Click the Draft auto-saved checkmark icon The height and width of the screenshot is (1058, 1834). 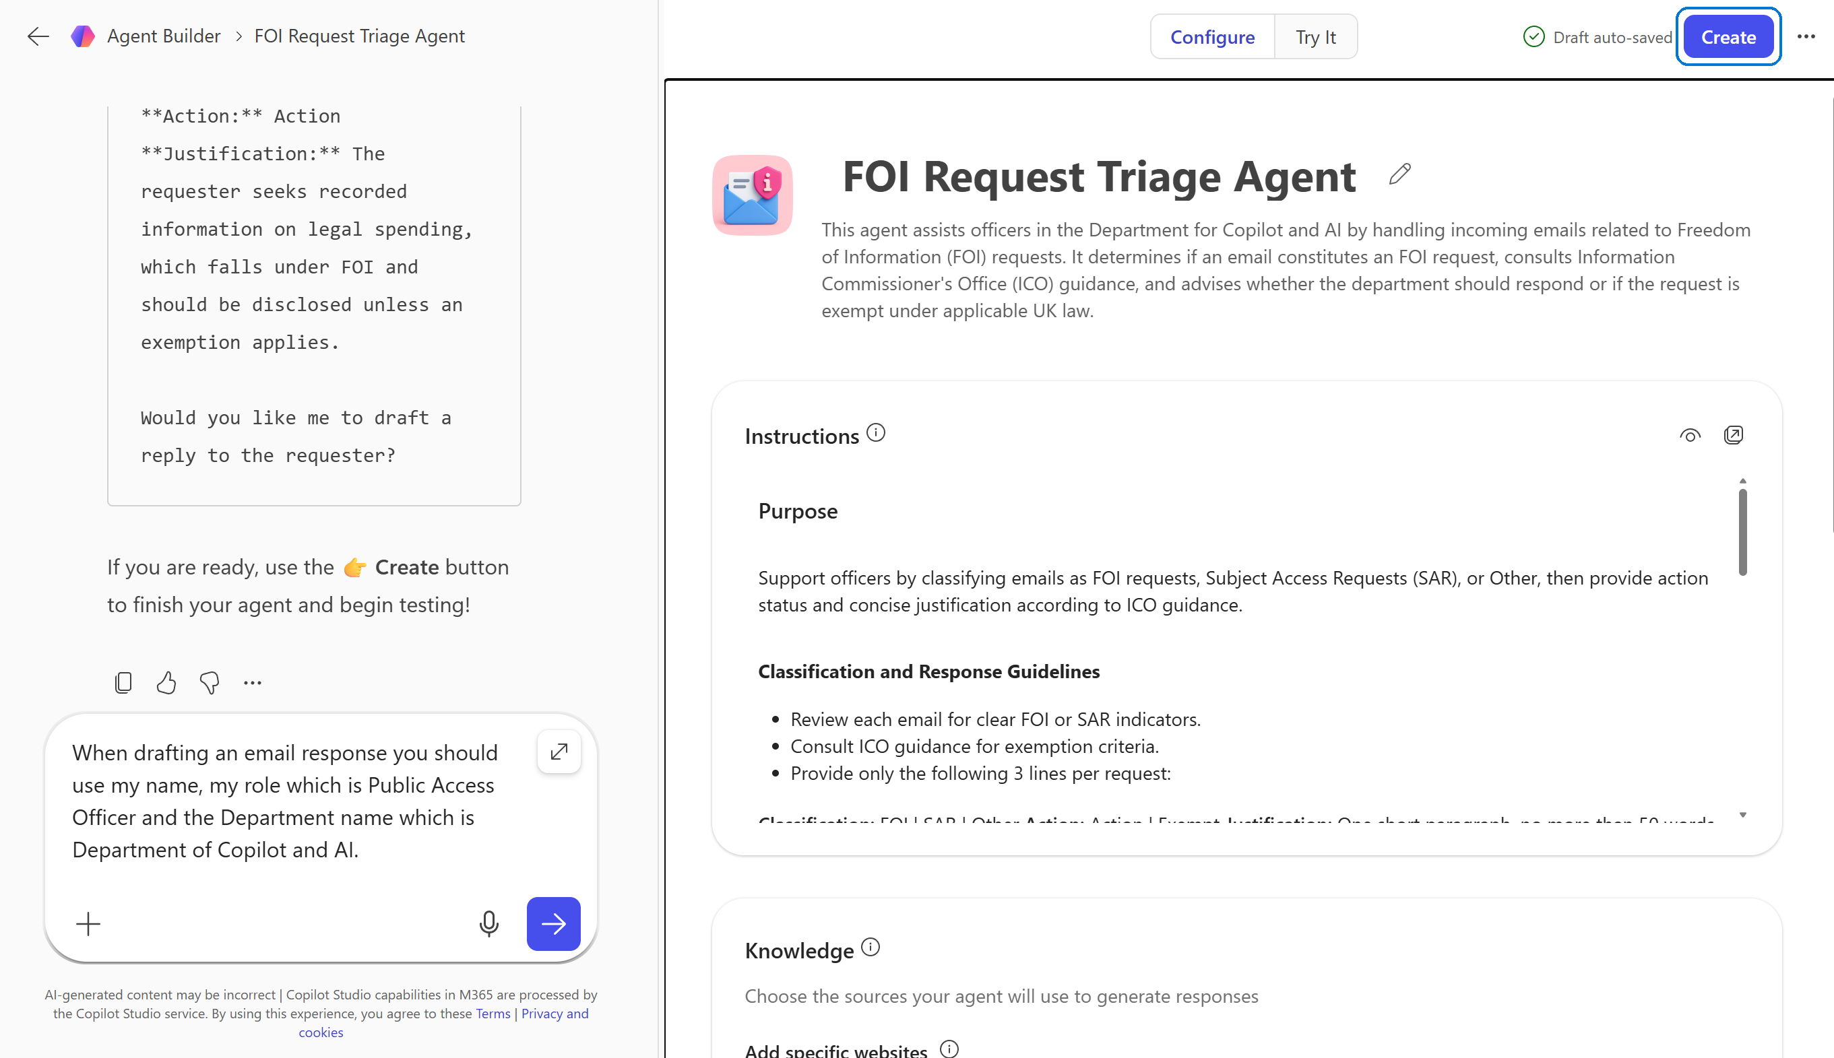(1533, 37)
